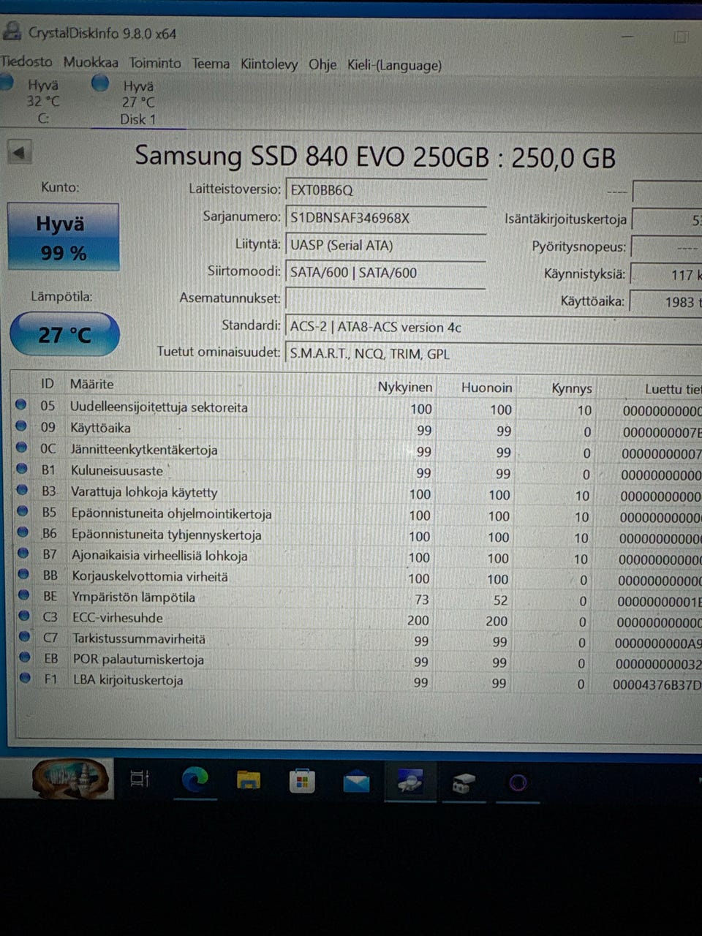Select the LBA kirjoituskertoja attribute text
The width and height of the screenshot is (702, 936).
tap(128, 680)
